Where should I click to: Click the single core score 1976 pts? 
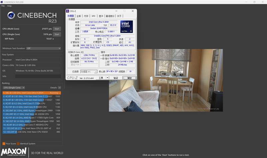point(47,34)
